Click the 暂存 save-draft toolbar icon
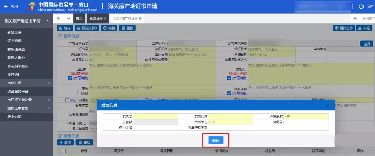 click(65, 28)
